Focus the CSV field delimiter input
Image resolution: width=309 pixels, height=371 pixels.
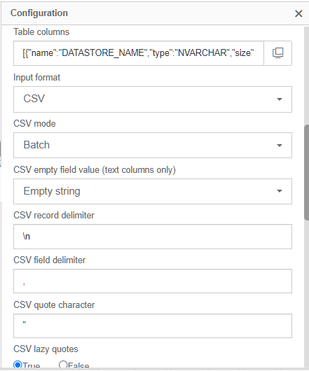coord(153,281)
